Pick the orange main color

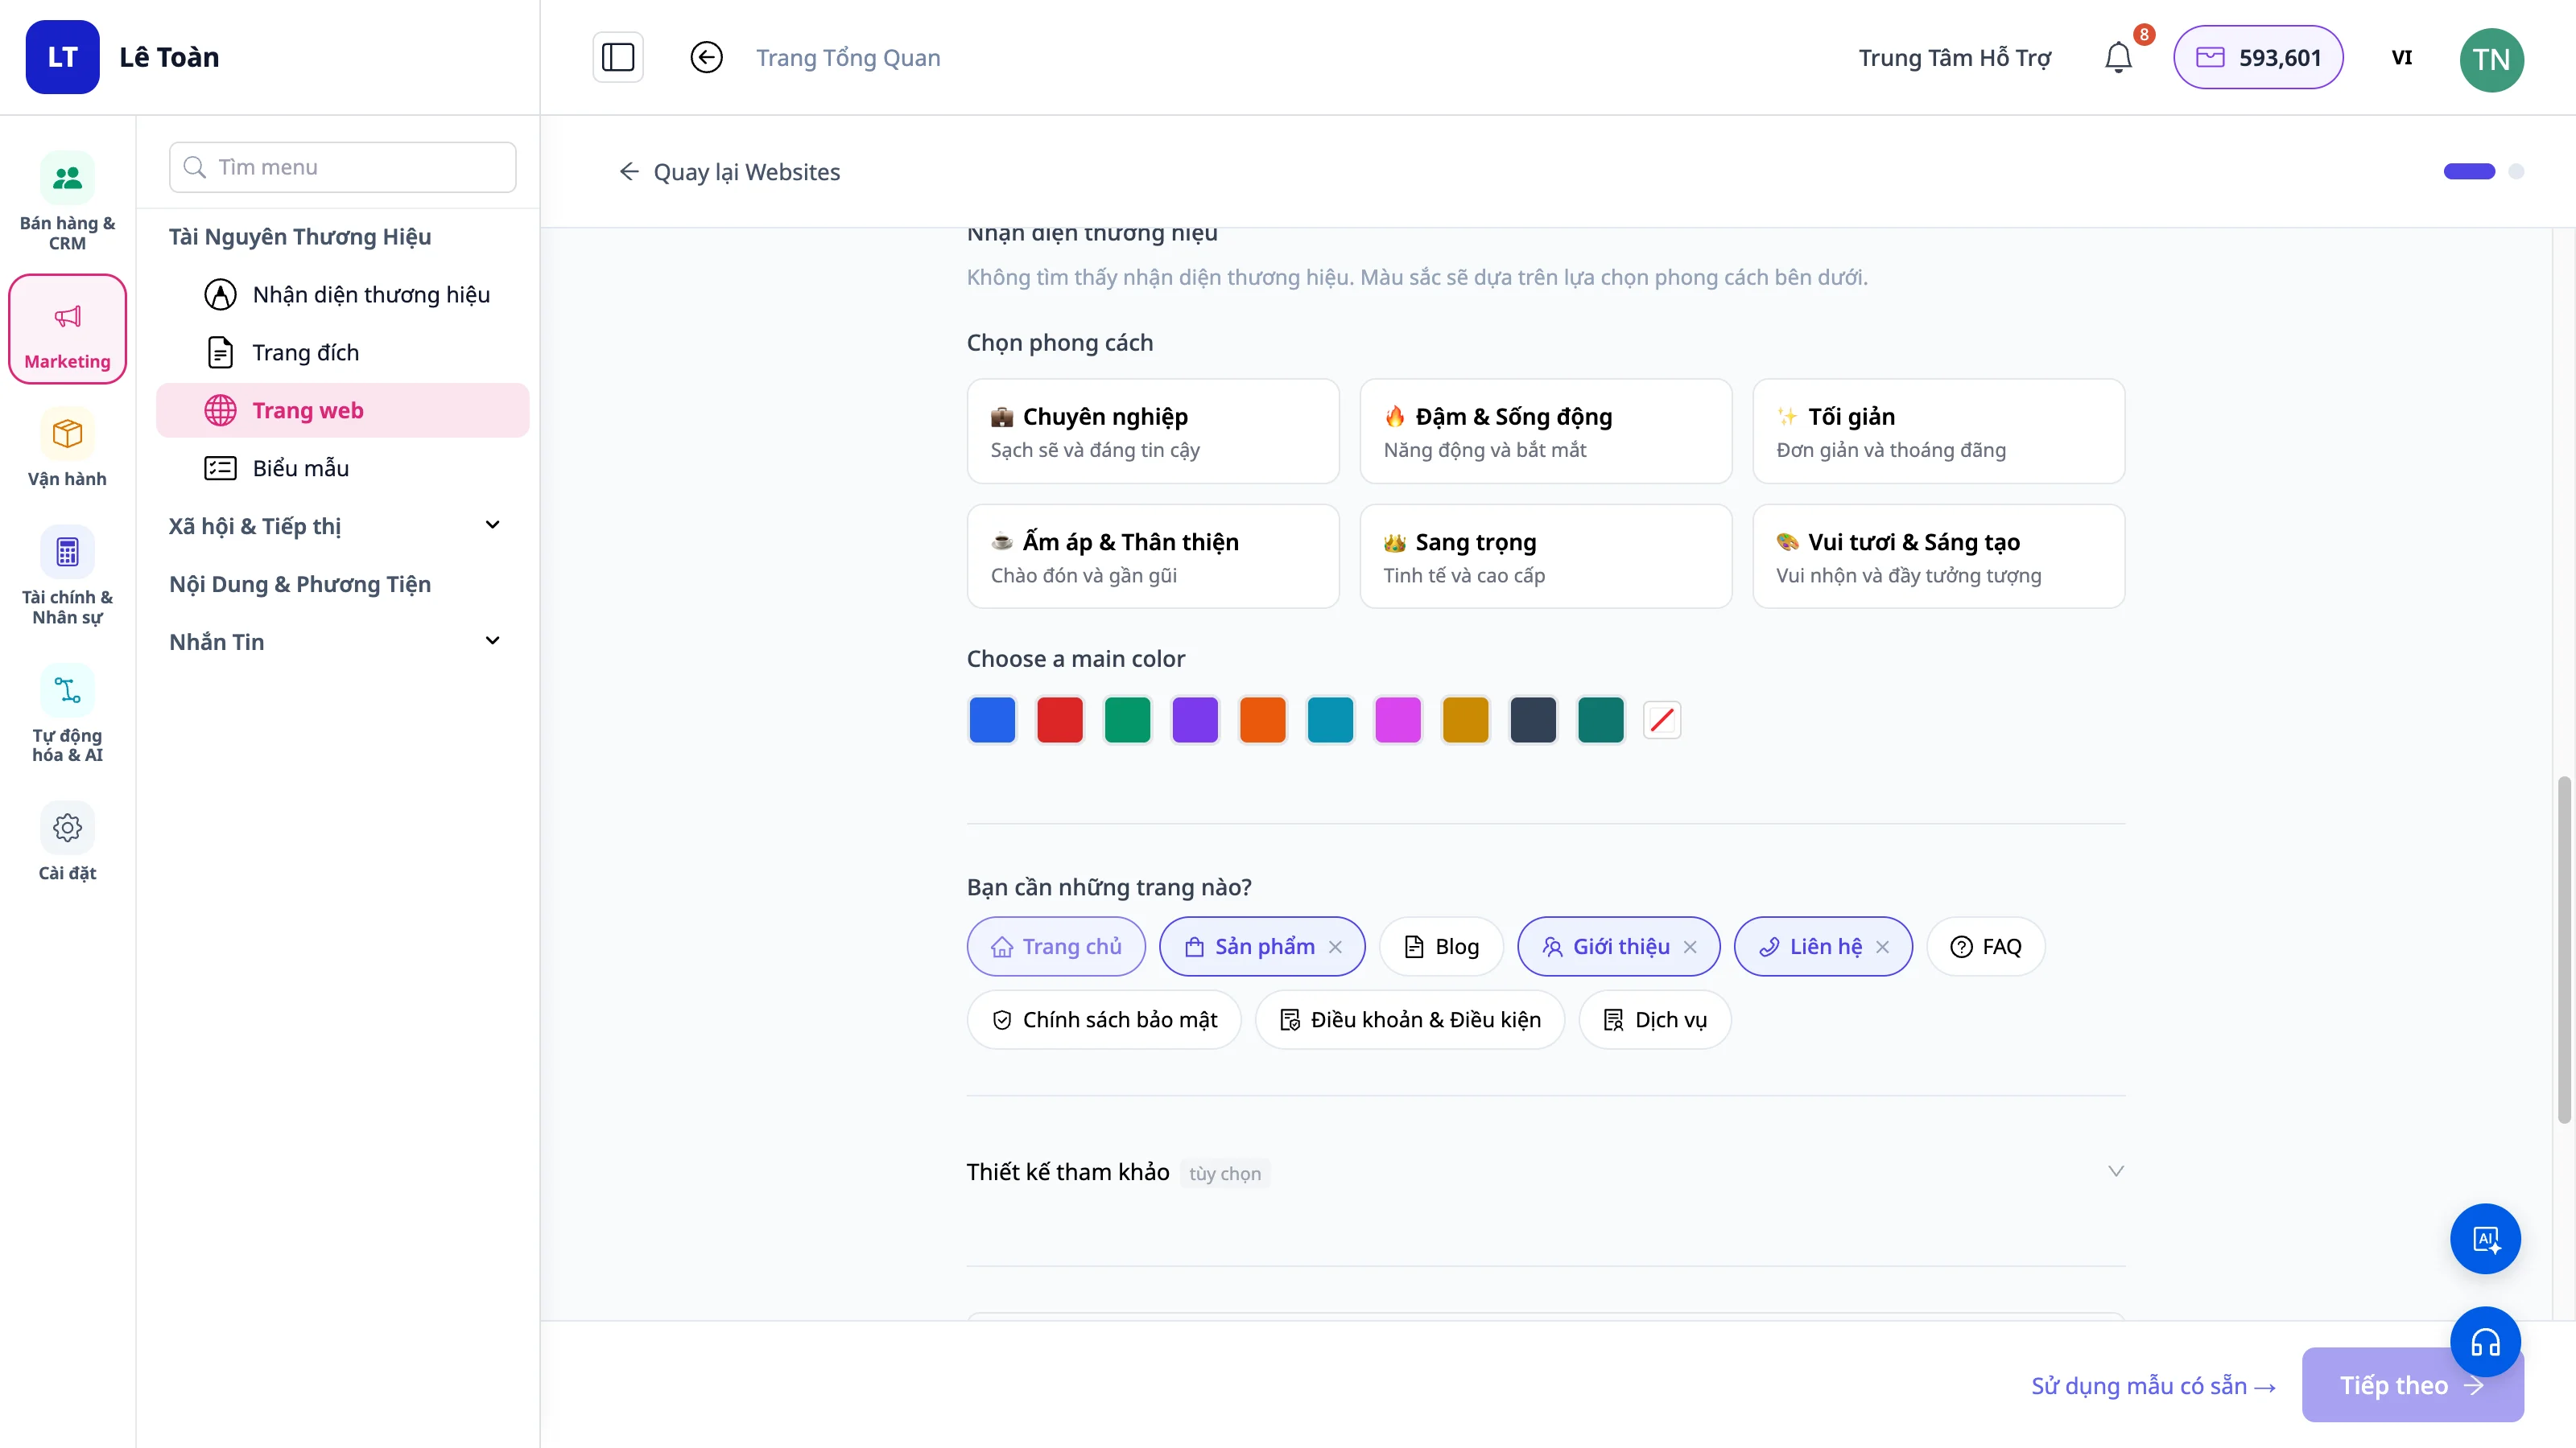(x=1263, y=719)
